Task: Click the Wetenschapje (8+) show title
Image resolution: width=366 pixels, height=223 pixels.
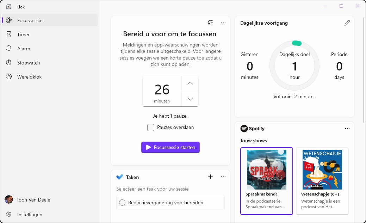Action: [320, 194]
